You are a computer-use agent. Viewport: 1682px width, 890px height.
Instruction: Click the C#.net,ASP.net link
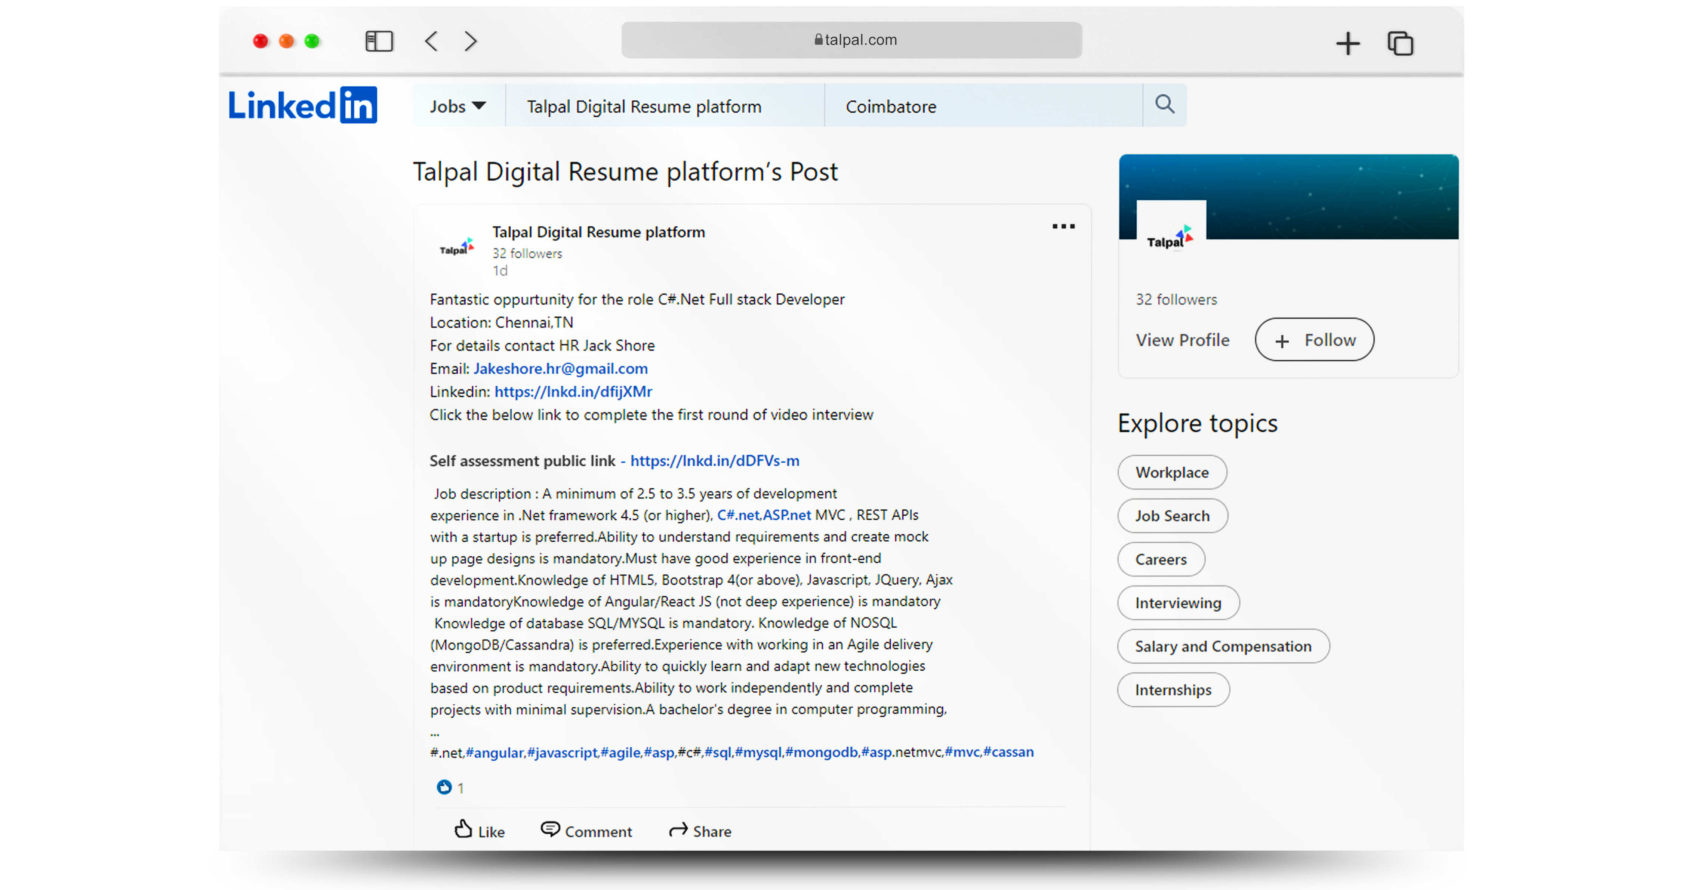coord(764,515)
